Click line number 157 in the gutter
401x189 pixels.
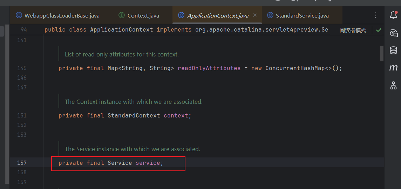coord(22,163)
